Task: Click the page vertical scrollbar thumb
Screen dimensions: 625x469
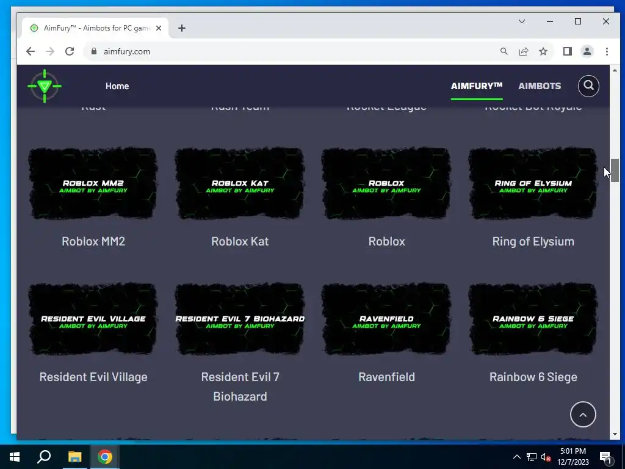Action: (615, 170)
